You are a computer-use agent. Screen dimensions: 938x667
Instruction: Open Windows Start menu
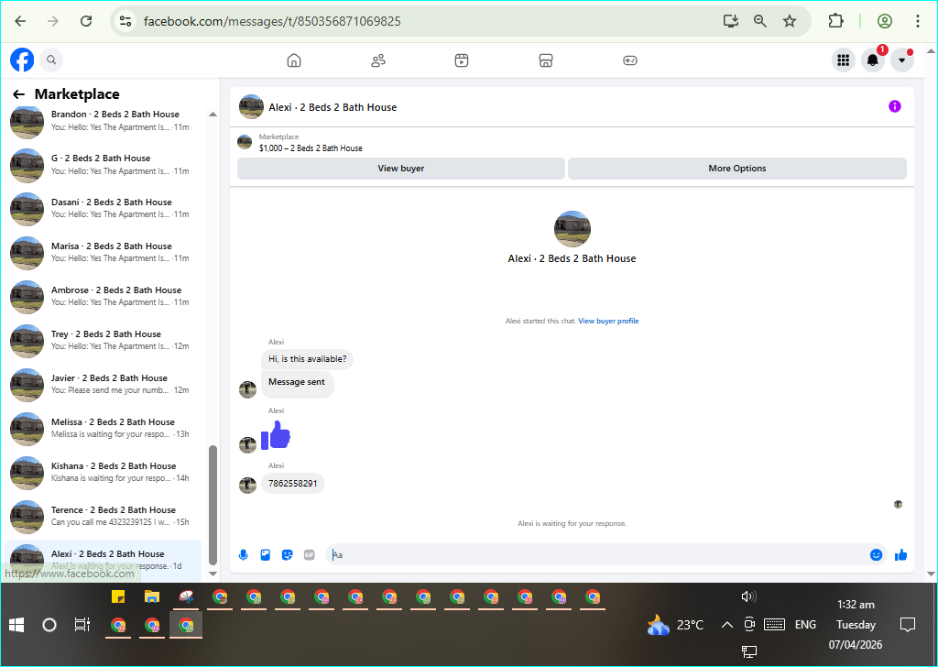coord(16,625)
